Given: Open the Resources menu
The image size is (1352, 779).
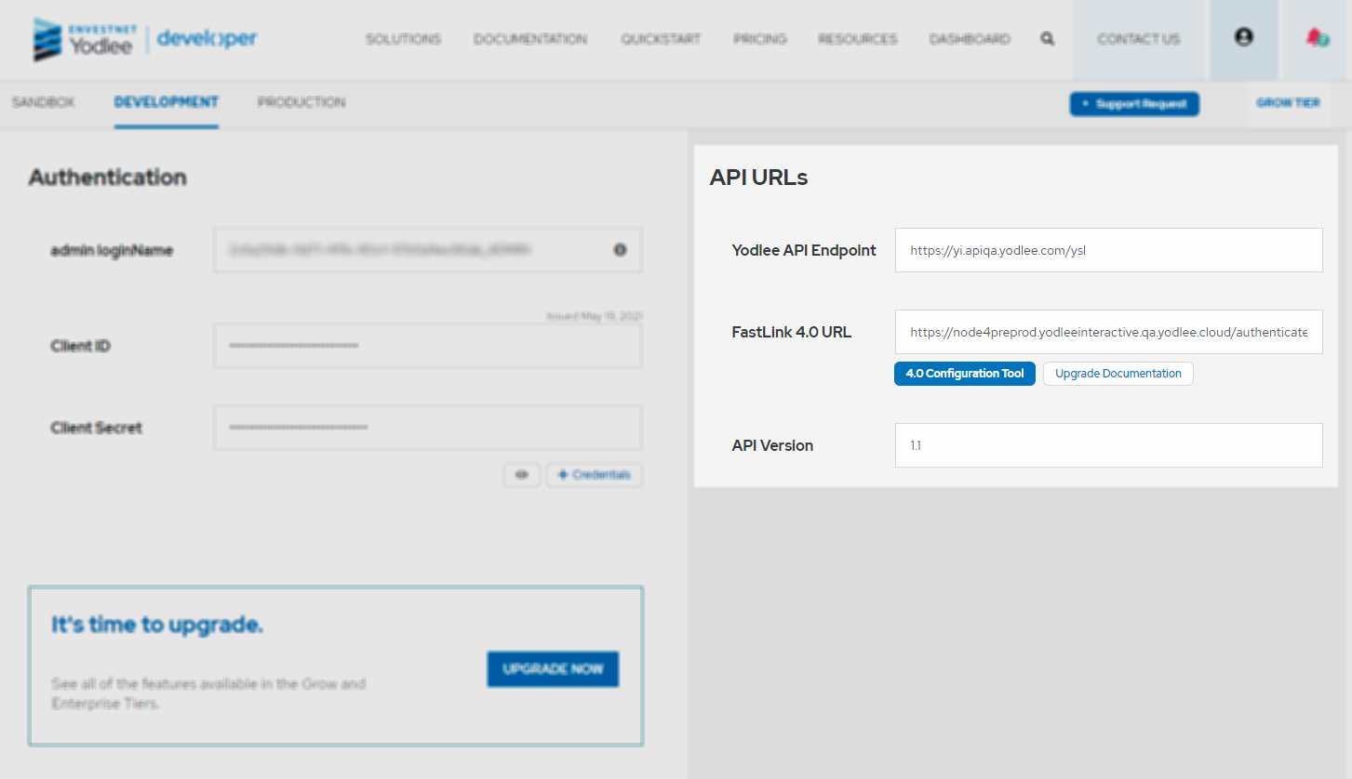Looking at the screenshot, I should [x=858, y=39].
